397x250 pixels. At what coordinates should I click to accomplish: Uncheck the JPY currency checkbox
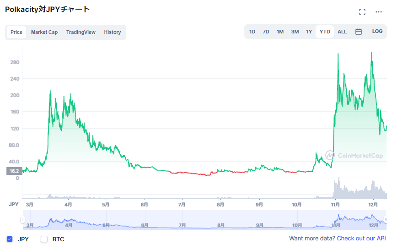tap(10, 239)
